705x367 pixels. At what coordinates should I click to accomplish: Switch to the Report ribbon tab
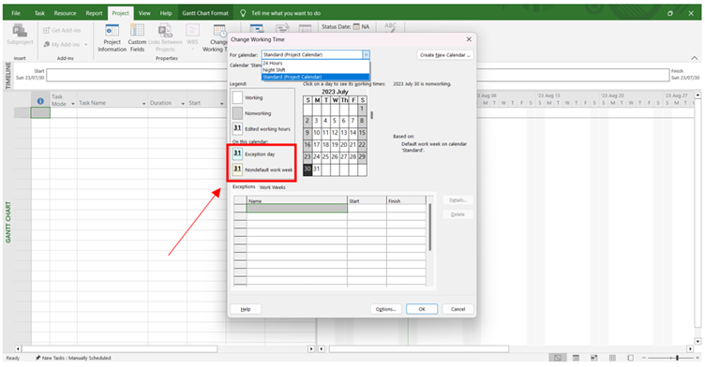click(x=94, y=13)
